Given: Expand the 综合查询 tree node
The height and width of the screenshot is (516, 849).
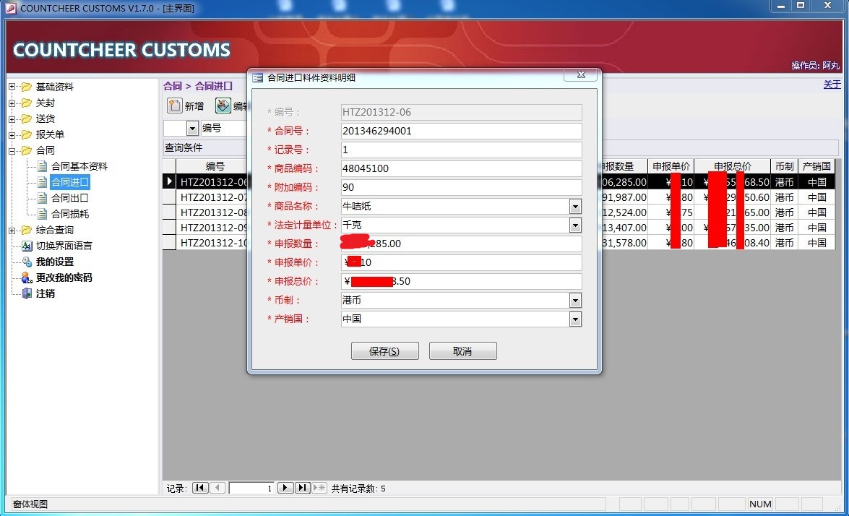Looking at the screenshot, I should 12,230.
